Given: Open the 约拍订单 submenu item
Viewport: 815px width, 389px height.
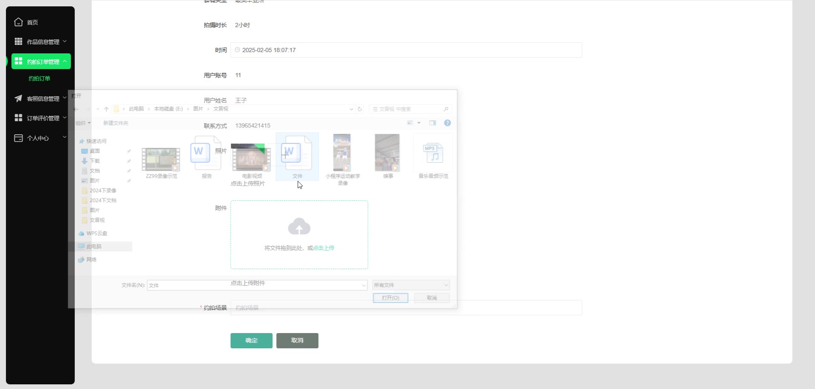Looking at the screenshot, I should 39,78.
